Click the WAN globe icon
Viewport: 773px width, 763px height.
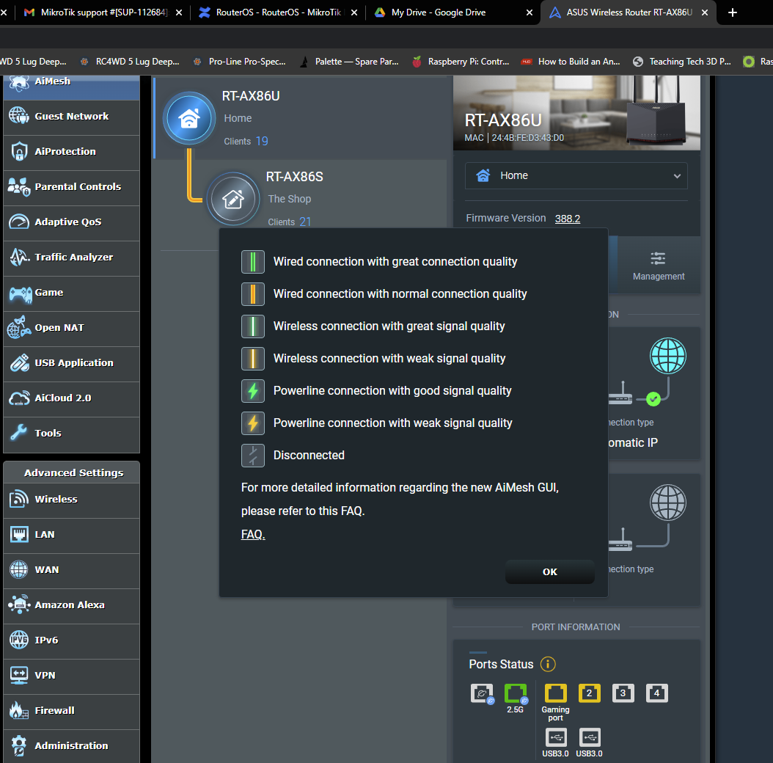19,569
